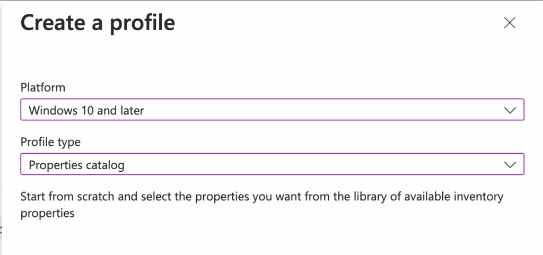Select the 'Windows 10 and later' value

click(x=86, y=110)
